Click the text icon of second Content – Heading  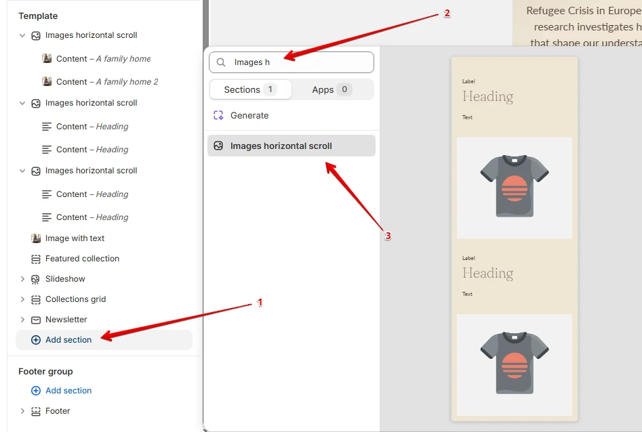click(47, 150)
